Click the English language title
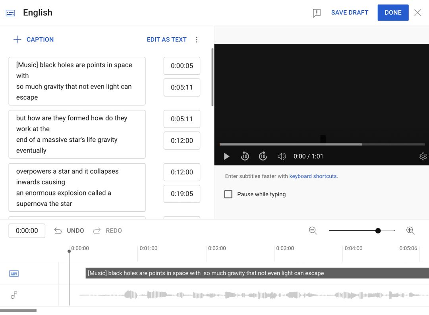The height and width of the screenshot is (315, 429). pyautogui.click(x=37, y=13)
